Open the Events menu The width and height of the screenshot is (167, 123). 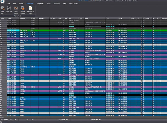click(21, 4)
